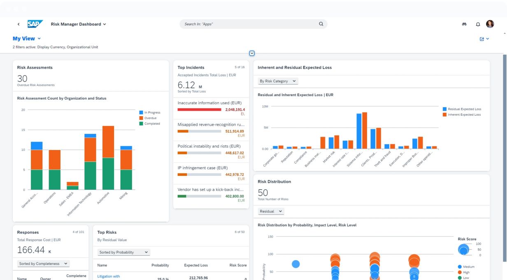Expand the collapsed filter header button

(252, 53)
